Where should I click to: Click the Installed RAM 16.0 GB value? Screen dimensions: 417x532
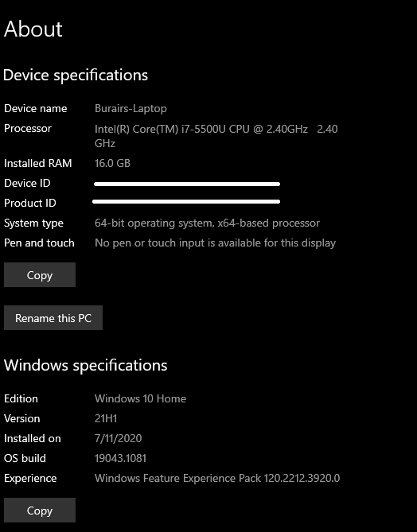[112, 163]
